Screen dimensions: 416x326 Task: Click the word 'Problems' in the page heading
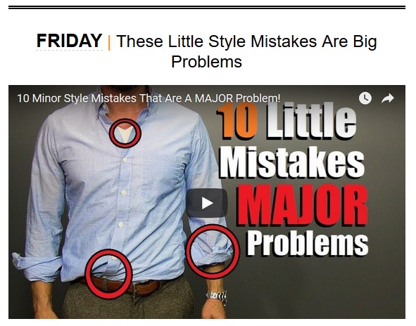click(206, 62)
